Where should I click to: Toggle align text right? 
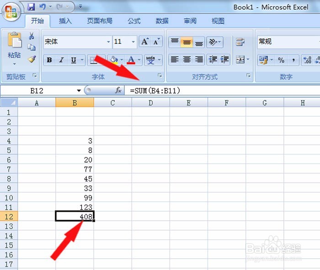pos(199,59)
